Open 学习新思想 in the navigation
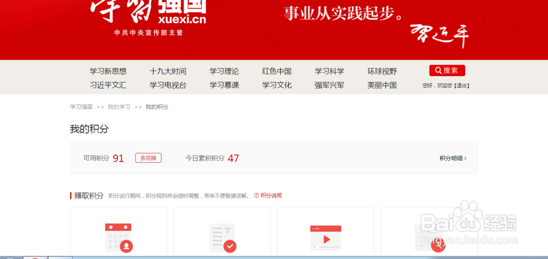The height and width of the screenshot is (259, 548). point(108,71)
